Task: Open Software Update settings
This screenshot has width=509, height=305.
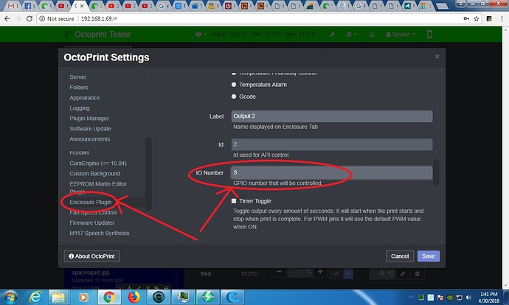Action: point(90,129)
